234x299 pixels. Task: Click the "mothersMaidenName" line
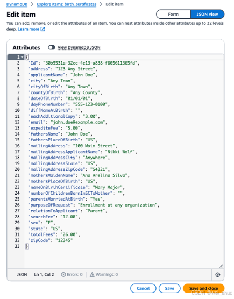[79, 175]
